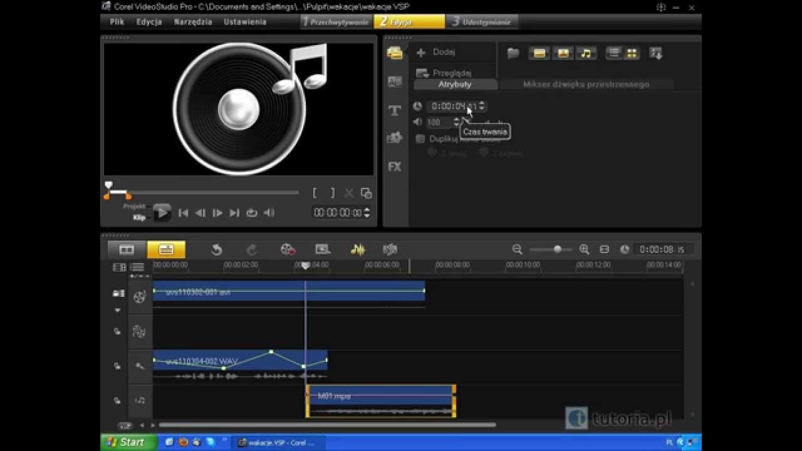Select Projekt preview mode
Image resolution: width=802 pixels, height=451 pixels.
[x=134, y=206]
